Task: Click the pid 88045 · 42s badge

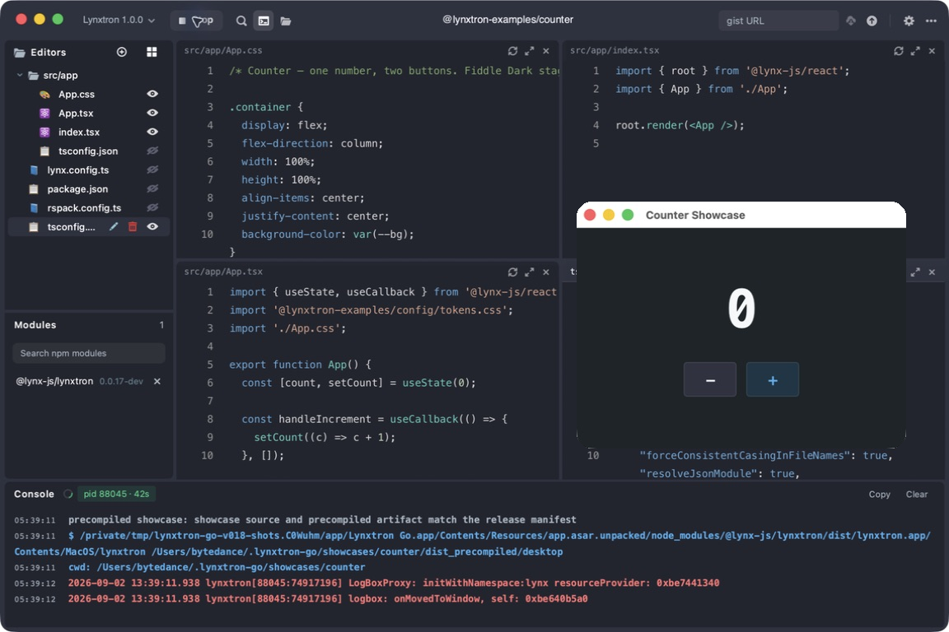Action: point(116,494)
